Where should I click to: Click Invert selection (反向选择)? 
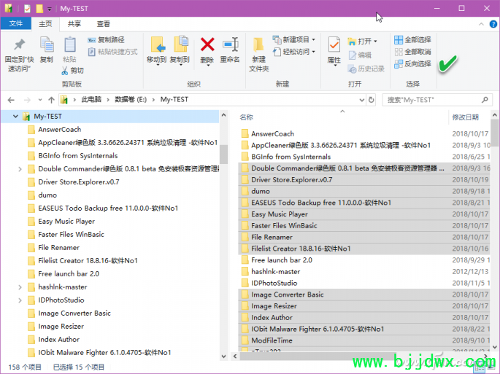coord(412,63)
